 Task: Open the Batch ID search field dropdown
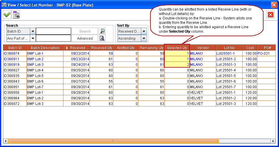33,31
